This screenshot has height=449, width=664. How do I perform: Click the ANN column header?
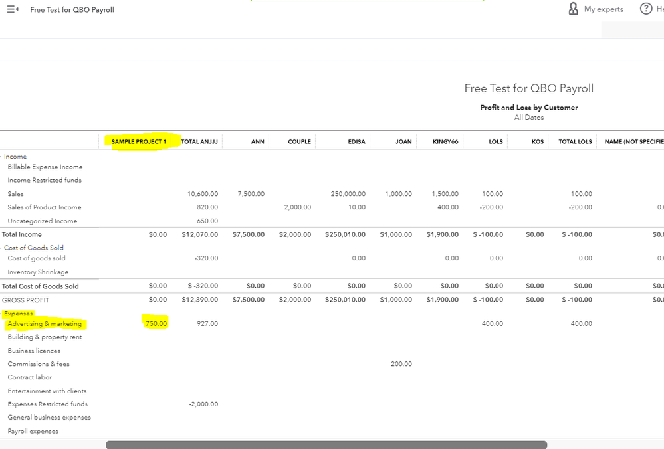(x=257, y=141)
